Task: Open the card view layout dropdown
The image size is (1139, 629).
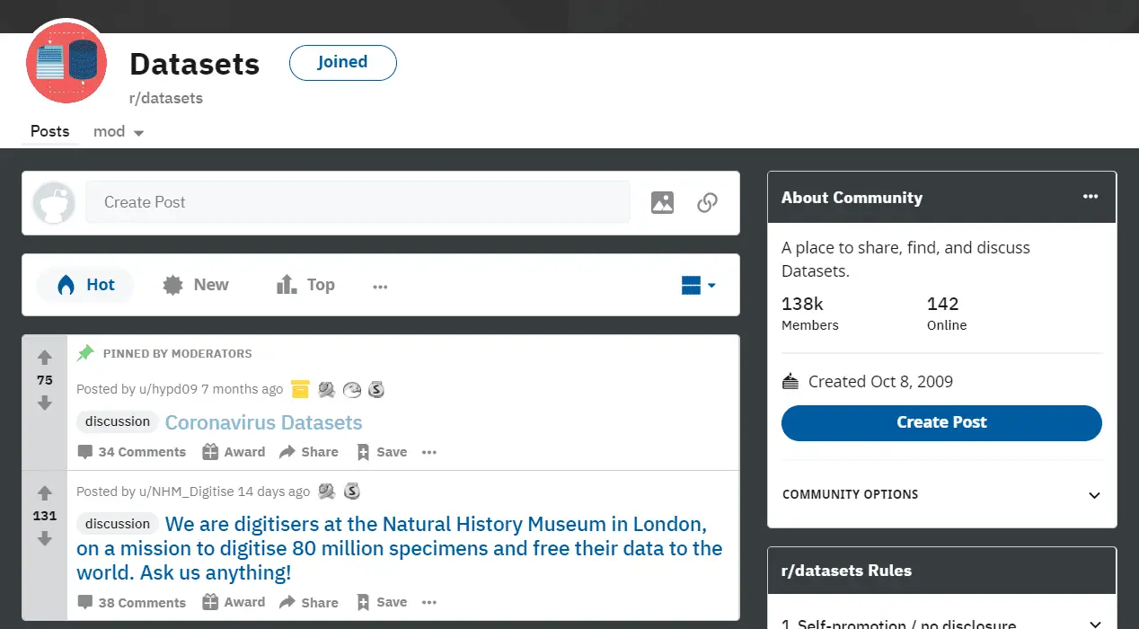Action: tap(698, 286)
